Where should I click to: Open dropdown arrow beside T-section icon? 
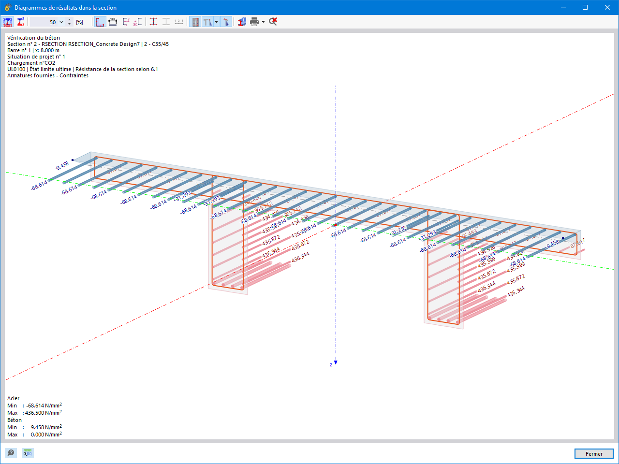216,22
